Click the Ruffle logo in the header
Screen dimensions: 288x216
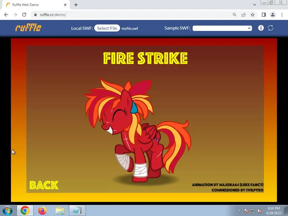click(x=28, y=28)
